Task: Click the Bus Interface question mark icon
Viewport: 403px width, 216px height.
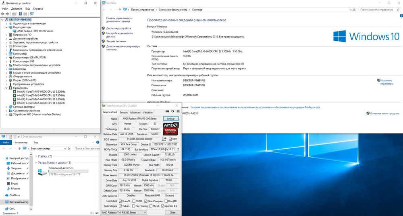Action: 178,150
